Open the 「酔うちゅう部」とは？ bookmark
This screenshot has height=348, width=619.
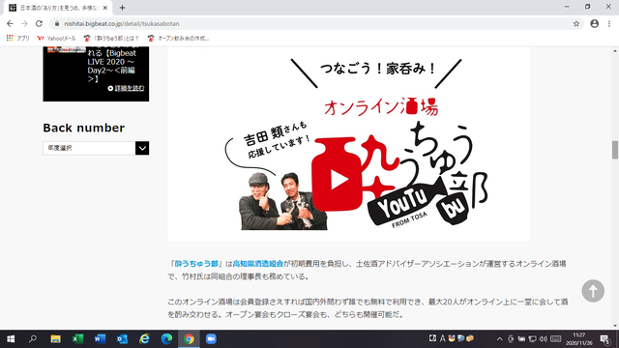pyautogui.click(x=112, y=39)
